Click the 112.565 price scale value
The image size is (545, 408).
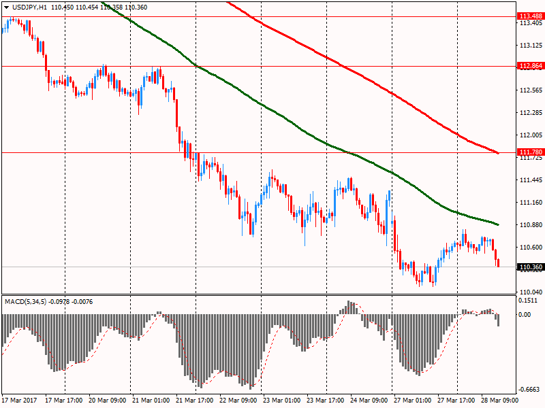pos(531,90)
